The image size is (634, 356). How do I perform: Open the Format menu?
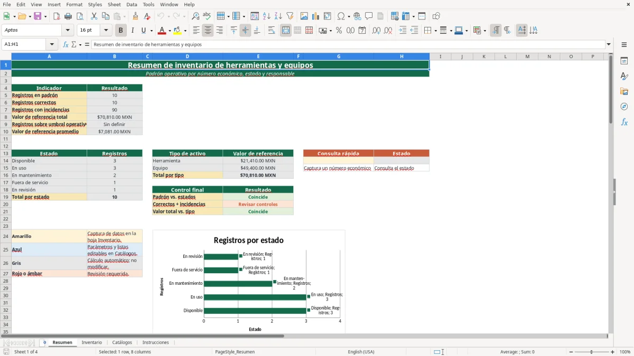point(74,4)
